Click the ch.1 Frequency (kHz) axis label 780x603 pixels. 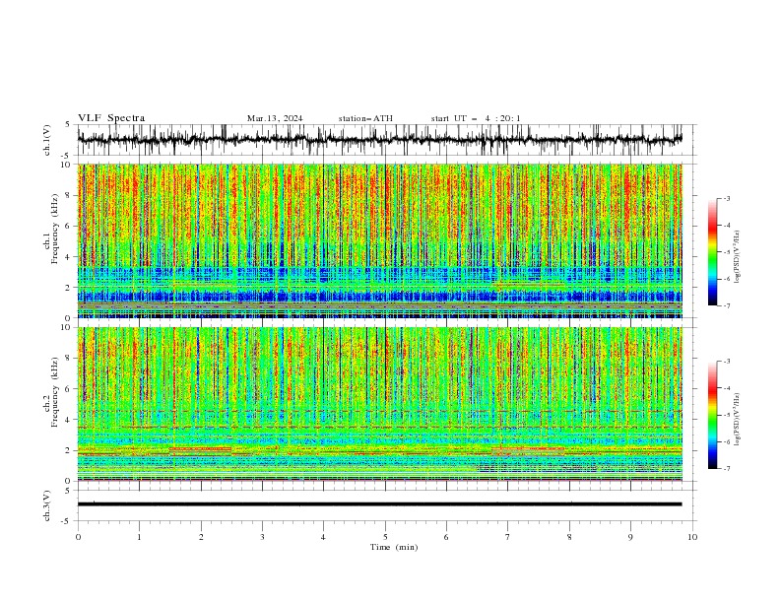pos(51,229)
